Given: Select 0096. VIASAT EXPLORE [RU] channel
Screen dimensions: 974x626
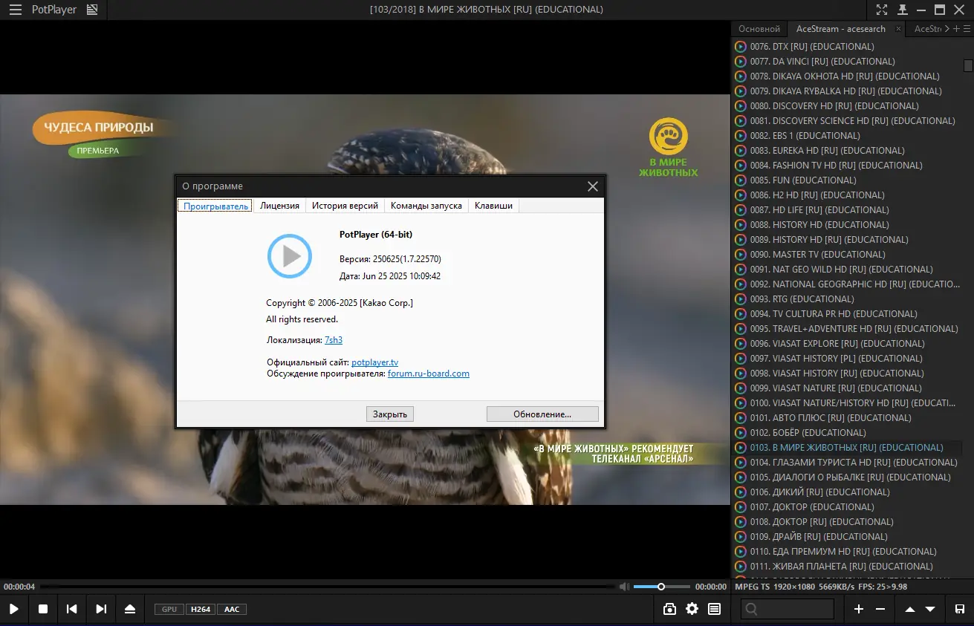Looking at the screenshot, I should pyautogui.click(x=847, y=344).
